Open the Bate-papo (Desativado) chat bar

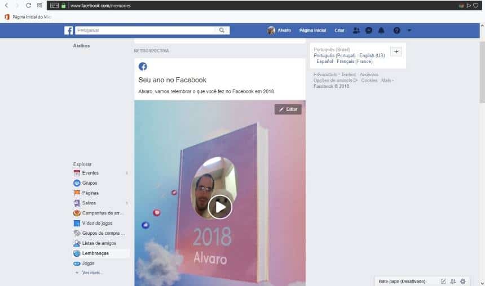point(402,281)
